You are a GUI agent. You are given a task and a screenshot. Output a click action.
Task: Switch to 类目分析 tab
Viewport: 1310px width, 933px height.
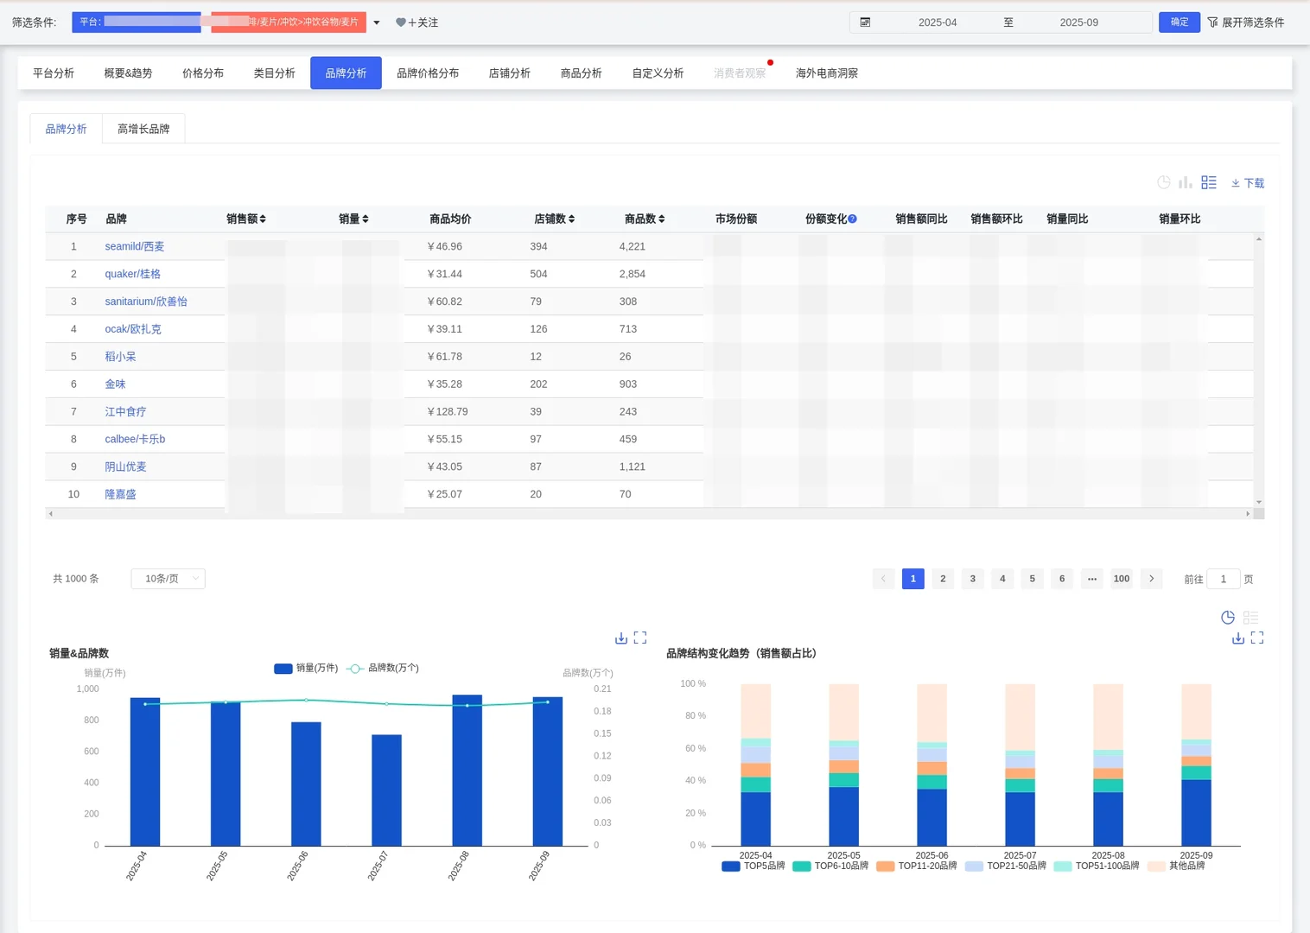(x=275, y=73)
